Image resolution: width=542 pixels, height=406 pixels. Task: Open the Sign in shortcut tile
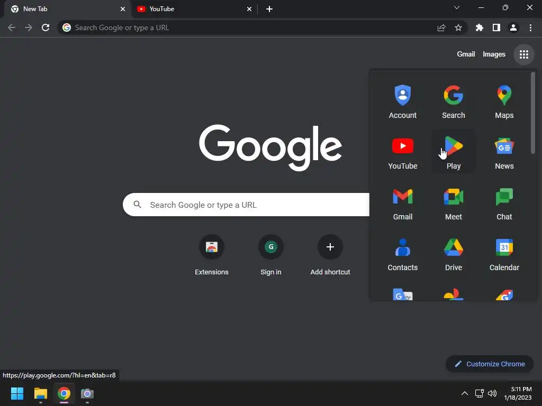270,255
